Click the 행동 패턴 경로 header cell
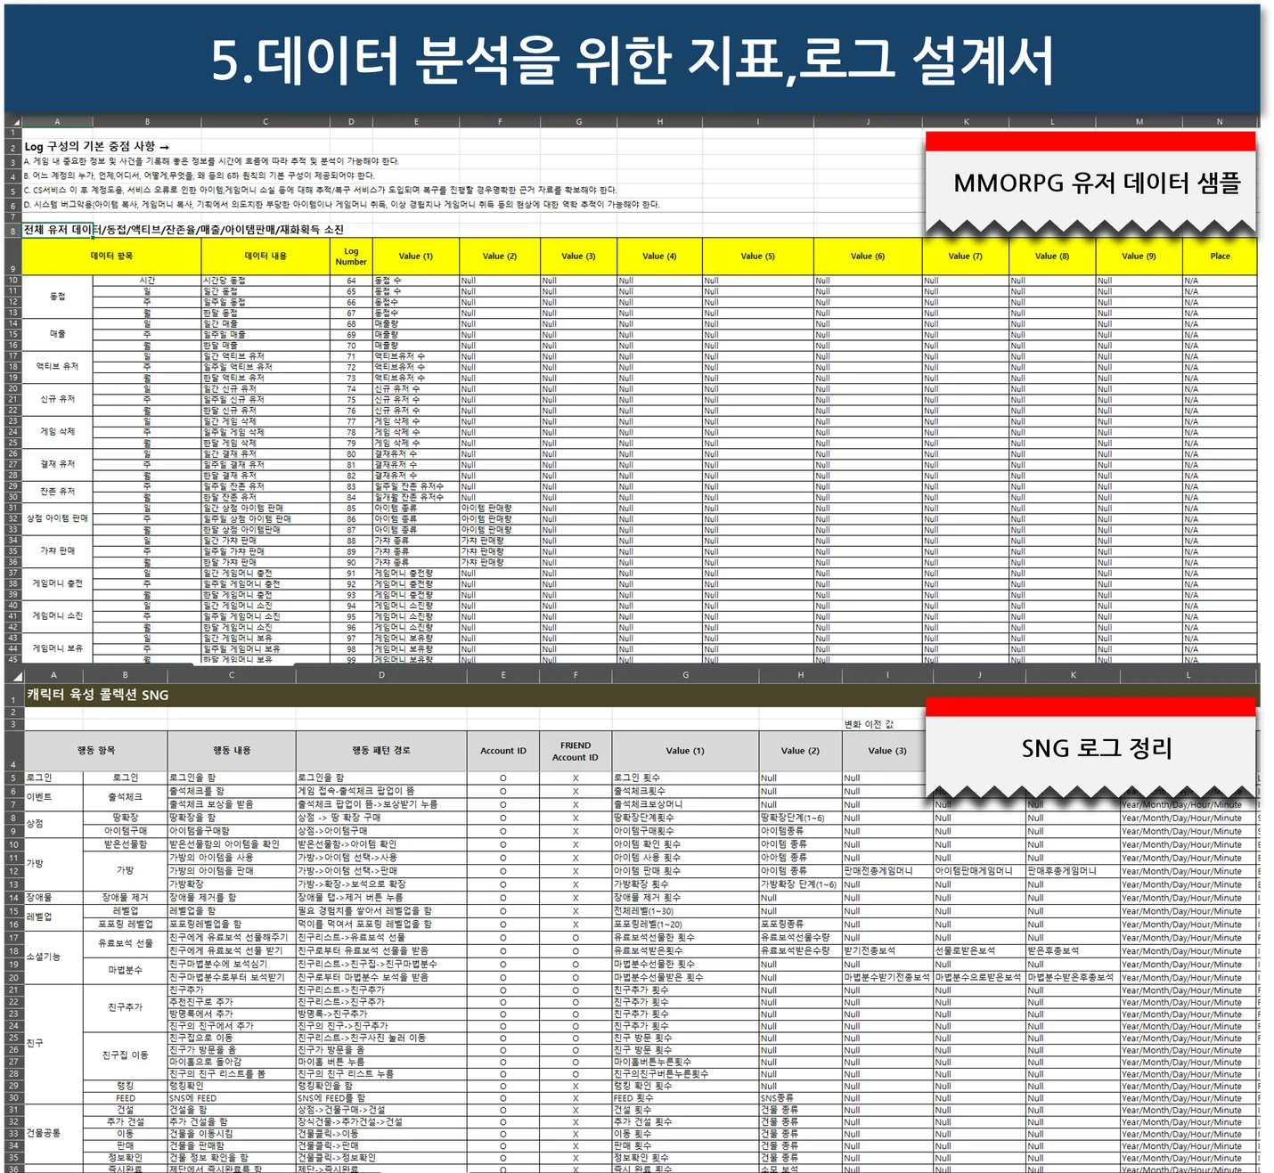Screen dimensions: 1274x1173 (383, 751)
